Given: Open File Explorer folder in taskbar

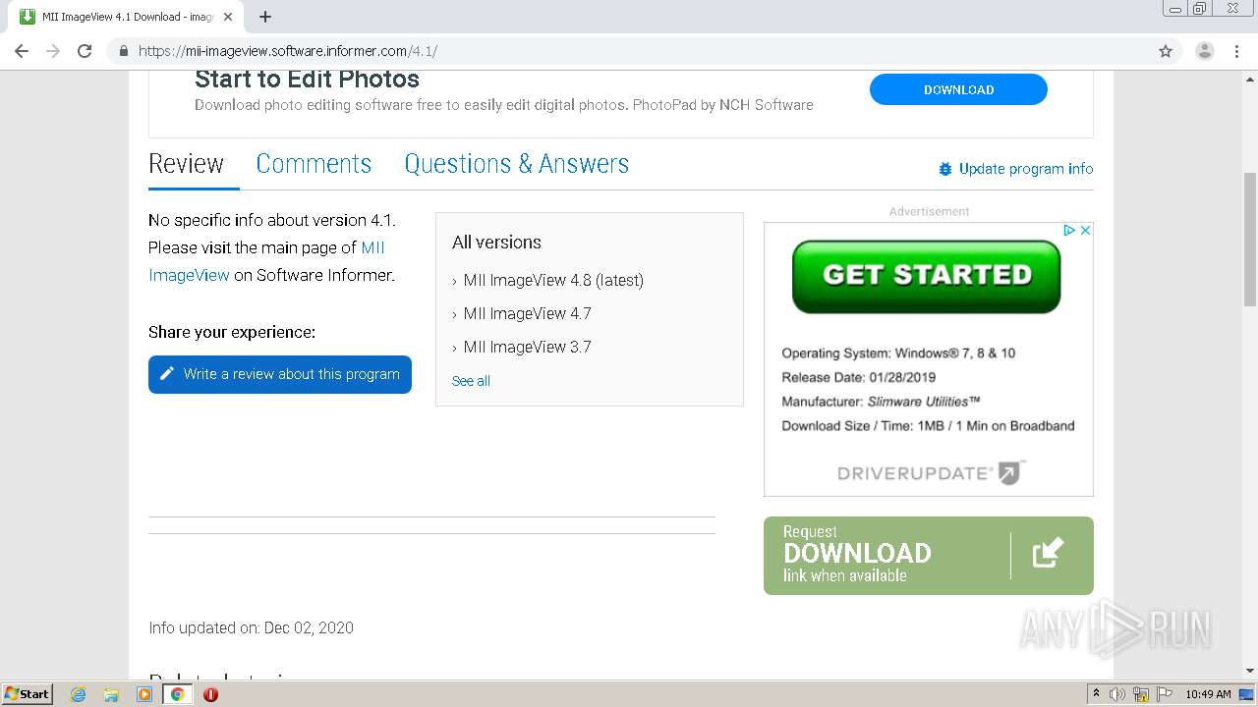Looking at the screenshot, I should click(111, 694).
